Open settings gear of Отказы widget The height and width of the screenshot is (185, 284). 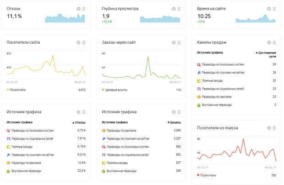click(x=78, y=9)
